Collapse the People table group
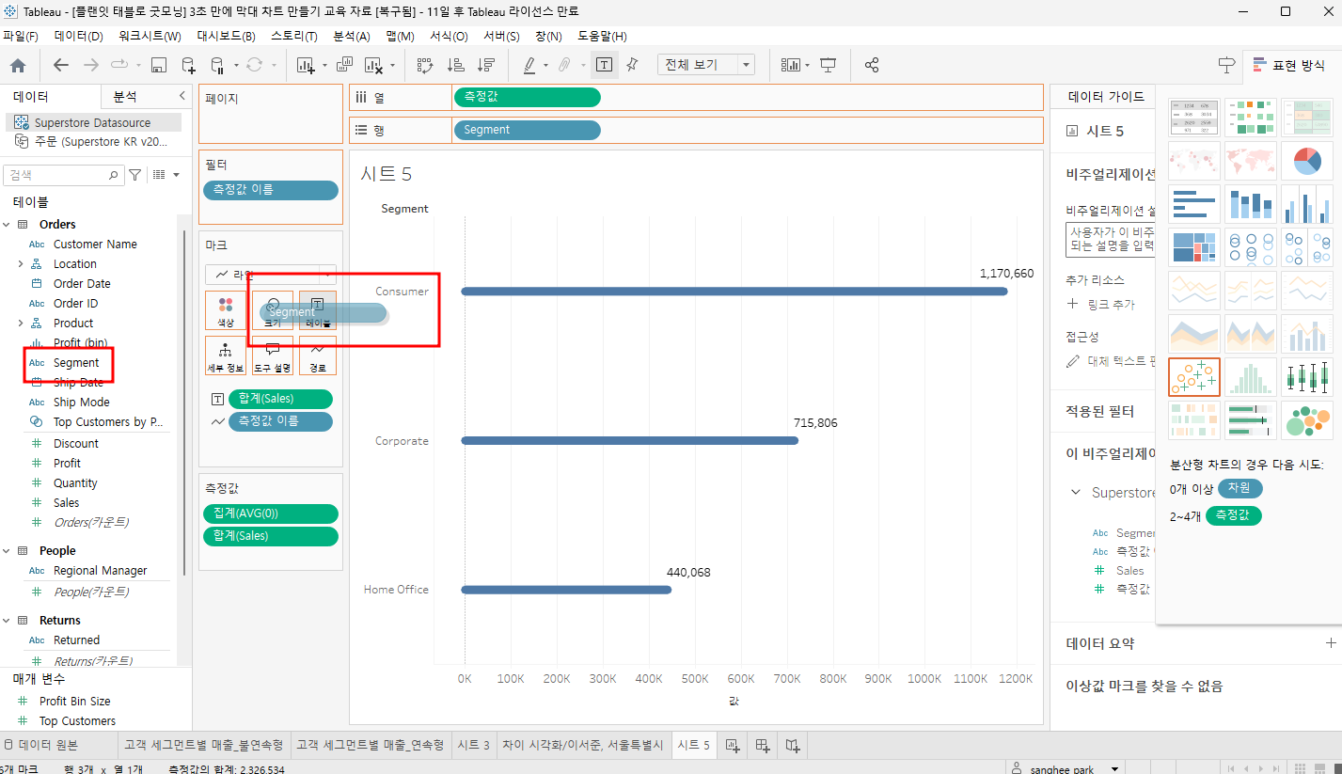 [7, 551]
